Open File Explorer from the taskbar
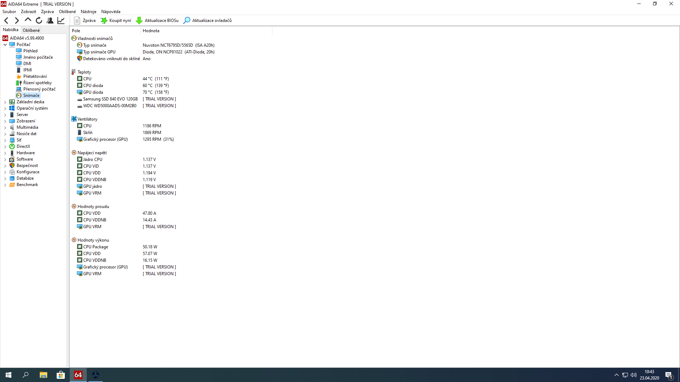 click(43, 375)
